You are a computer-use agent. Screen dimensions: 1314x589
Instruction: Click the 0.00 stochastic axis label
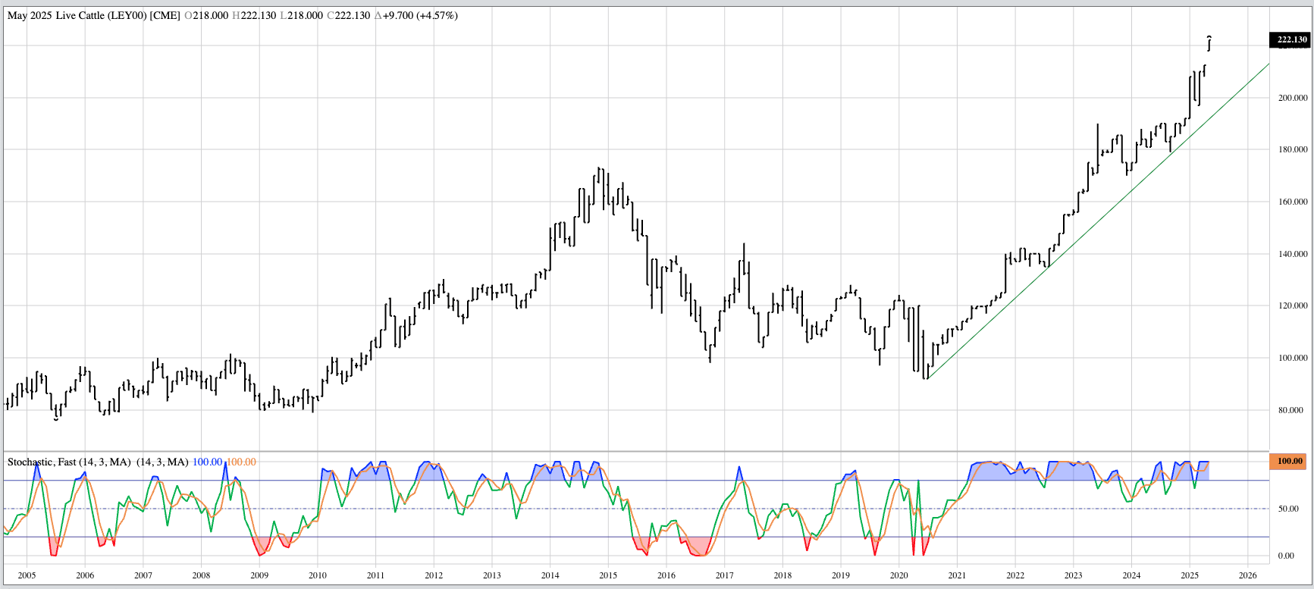tap(1286, 556)
